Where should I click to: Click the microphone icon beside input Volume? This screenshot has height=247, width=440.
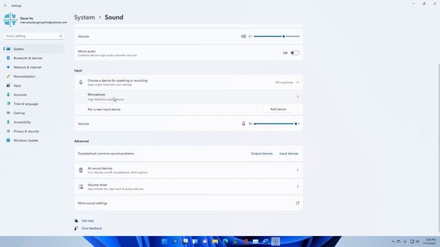(x=243, y=123)
